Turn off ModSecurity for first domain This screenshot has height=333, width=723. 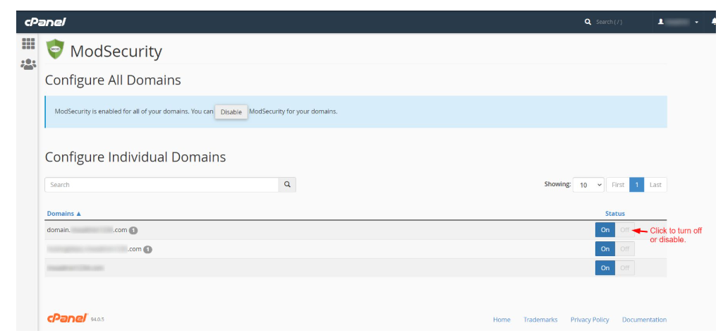pyautogui.click(x=624, y=230)
